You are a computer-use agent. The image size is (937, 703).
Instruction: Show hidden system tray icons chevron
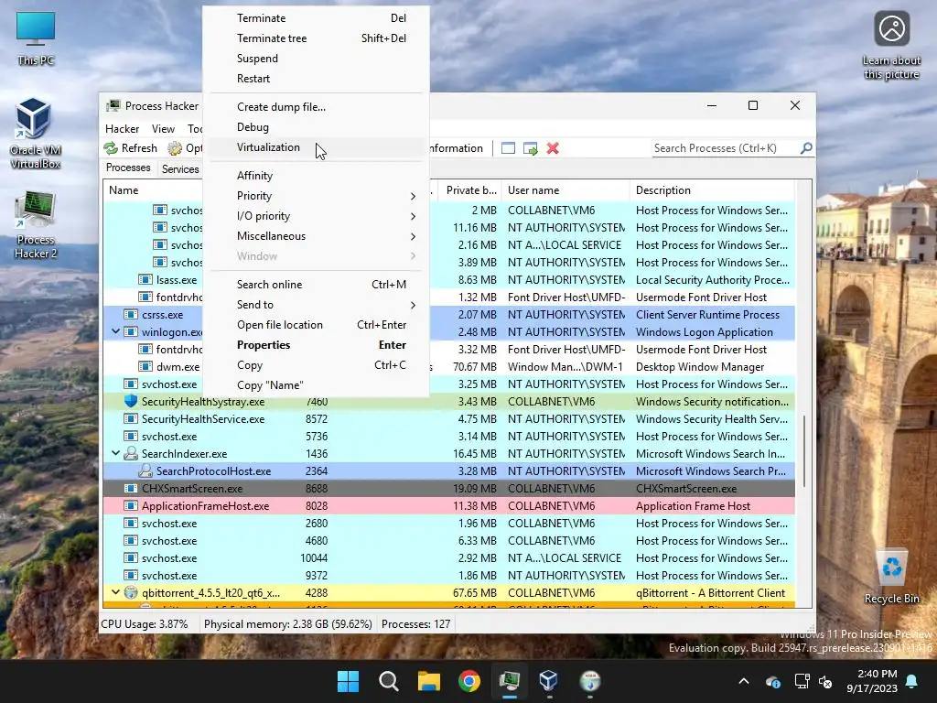tap(744, 681)
